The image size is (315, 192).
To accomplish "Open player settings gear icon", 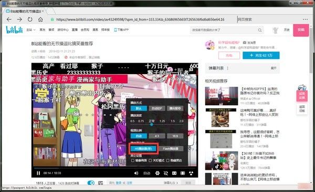I will (x=157, y=173).
